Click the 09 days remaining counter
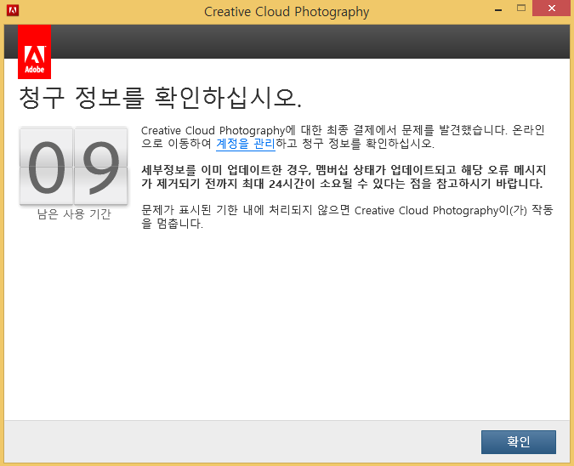The height and width of the screenshot is (466, 574). pos(74,166)
